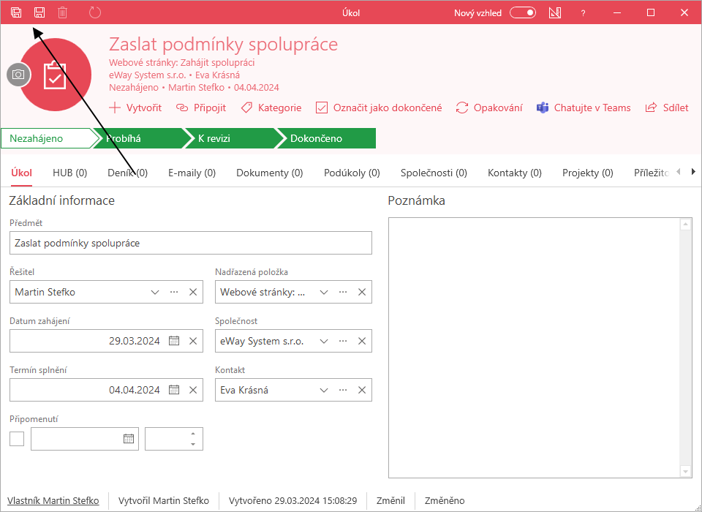Click the Save and Close icon
The width and height of the screenshot is (702, 512).
[16, 12]
